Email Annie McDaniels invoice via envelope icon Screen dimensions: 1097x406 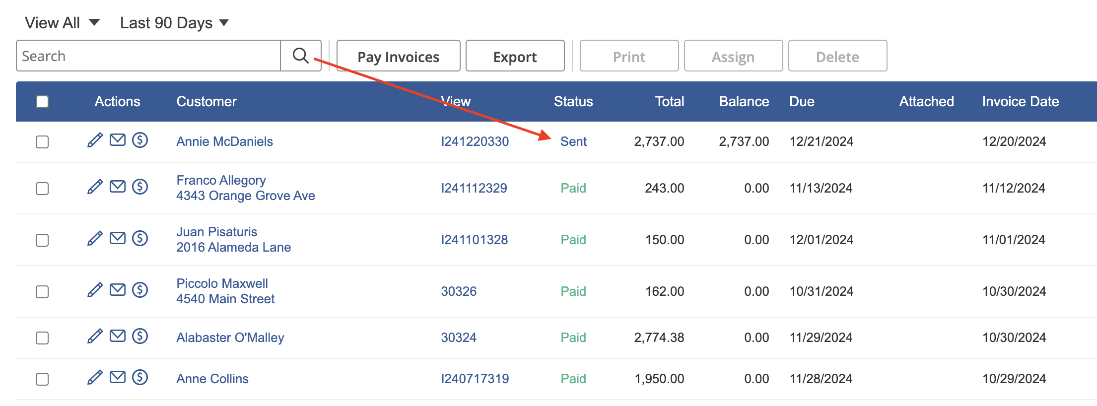pos(118,140)
